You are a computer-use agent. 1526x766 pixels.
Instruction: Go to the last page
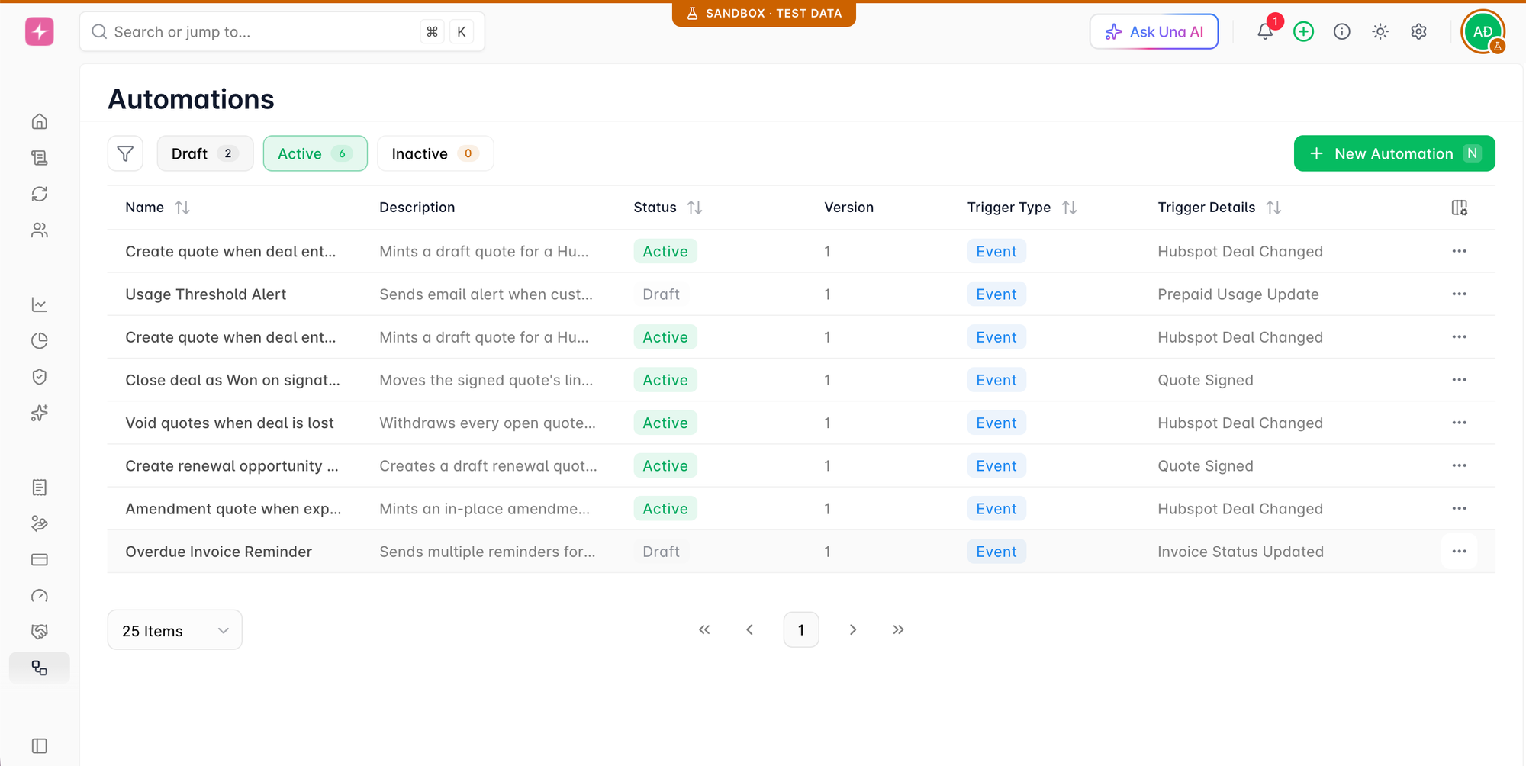[x=898, y=629]
